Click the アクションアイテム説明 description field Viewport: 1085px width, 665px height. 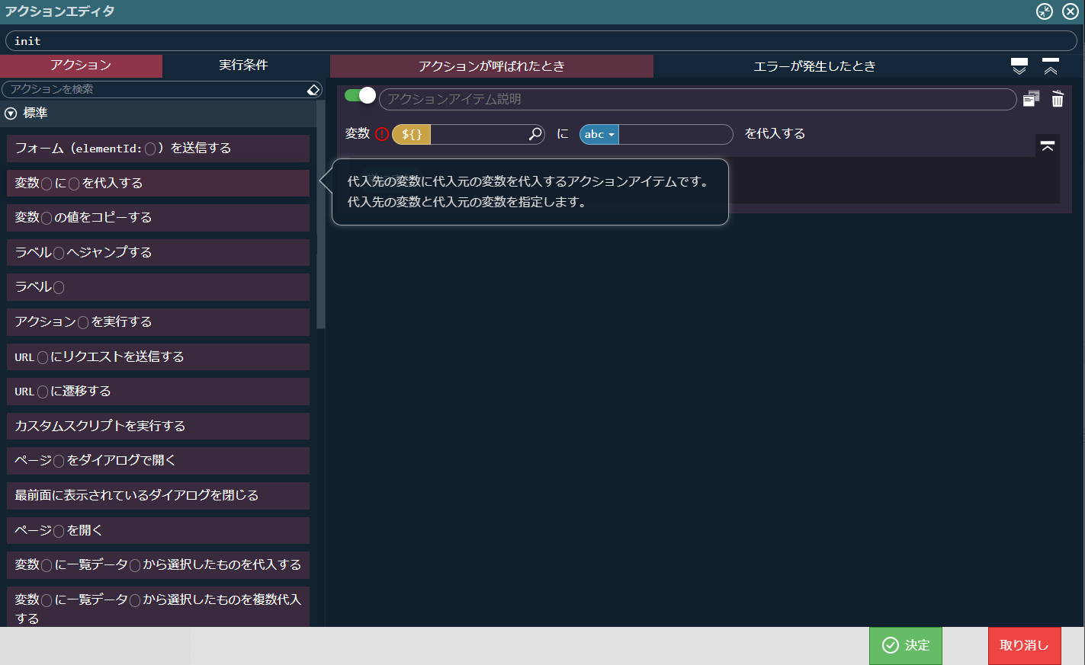[x=698, y=99]
